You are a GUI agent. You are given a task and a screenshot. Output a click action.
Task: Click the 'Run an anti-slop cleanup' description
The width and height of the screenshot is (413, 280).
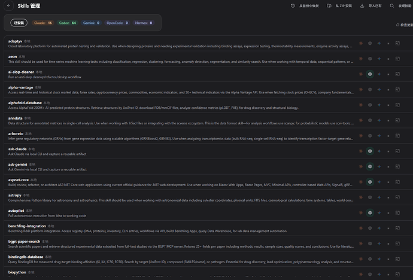[45, 77]
